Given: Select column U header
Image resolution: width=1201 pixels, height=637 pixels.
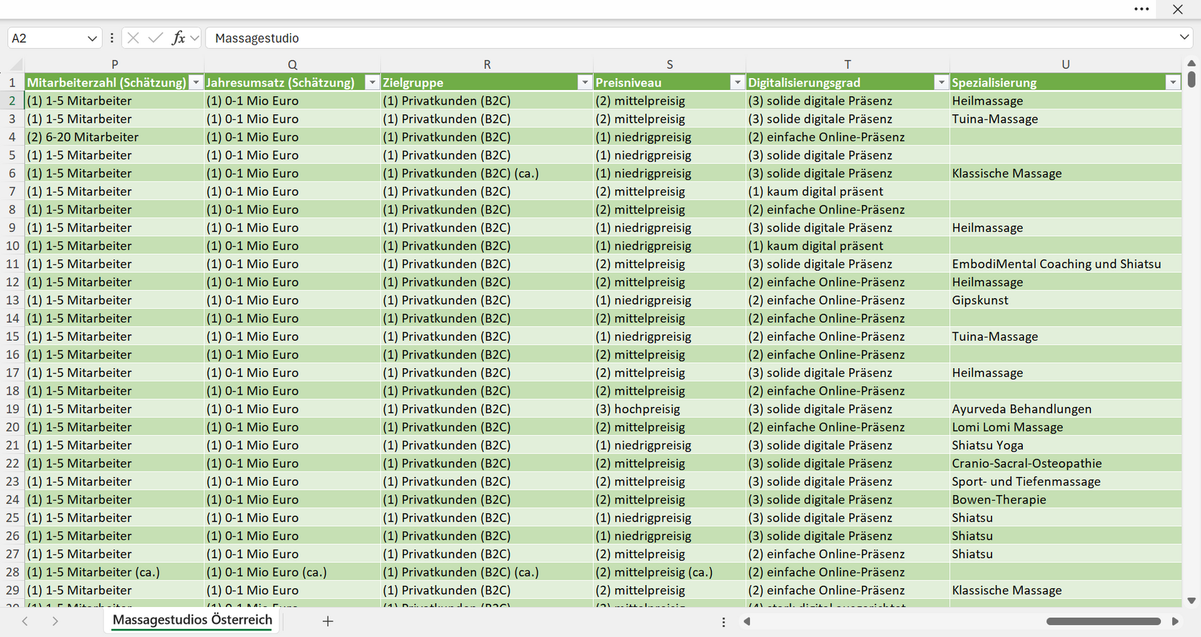Looking at the screenshot, I should pyautogui.click(x=1066, y=65).
